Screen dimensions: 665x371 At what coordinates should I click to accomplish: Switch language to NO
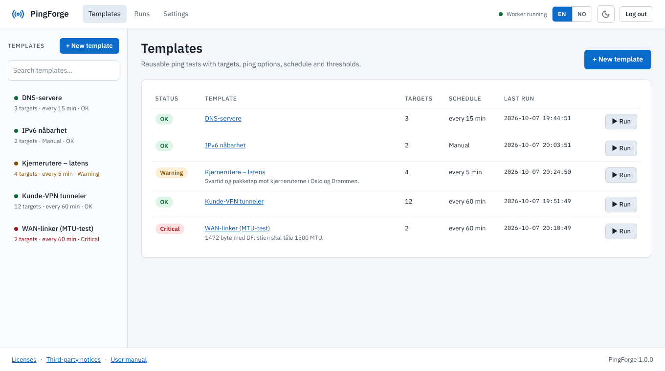click(x=582, y=14)
